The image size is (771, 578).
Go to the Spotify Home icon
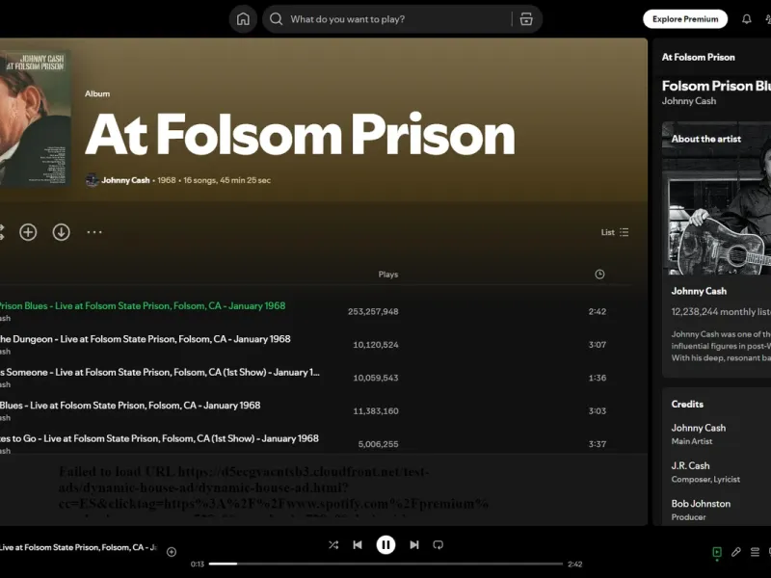tap(243, 19)
